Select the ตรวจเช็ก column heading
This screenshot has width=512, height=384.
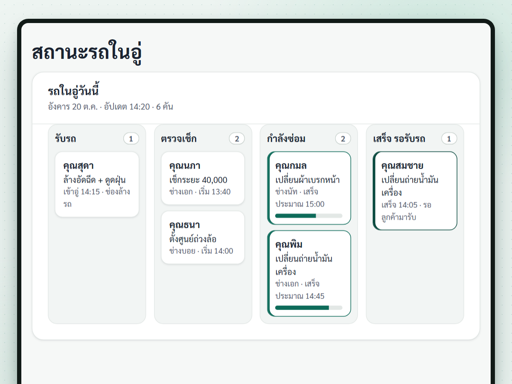click(x=179, y=139)
